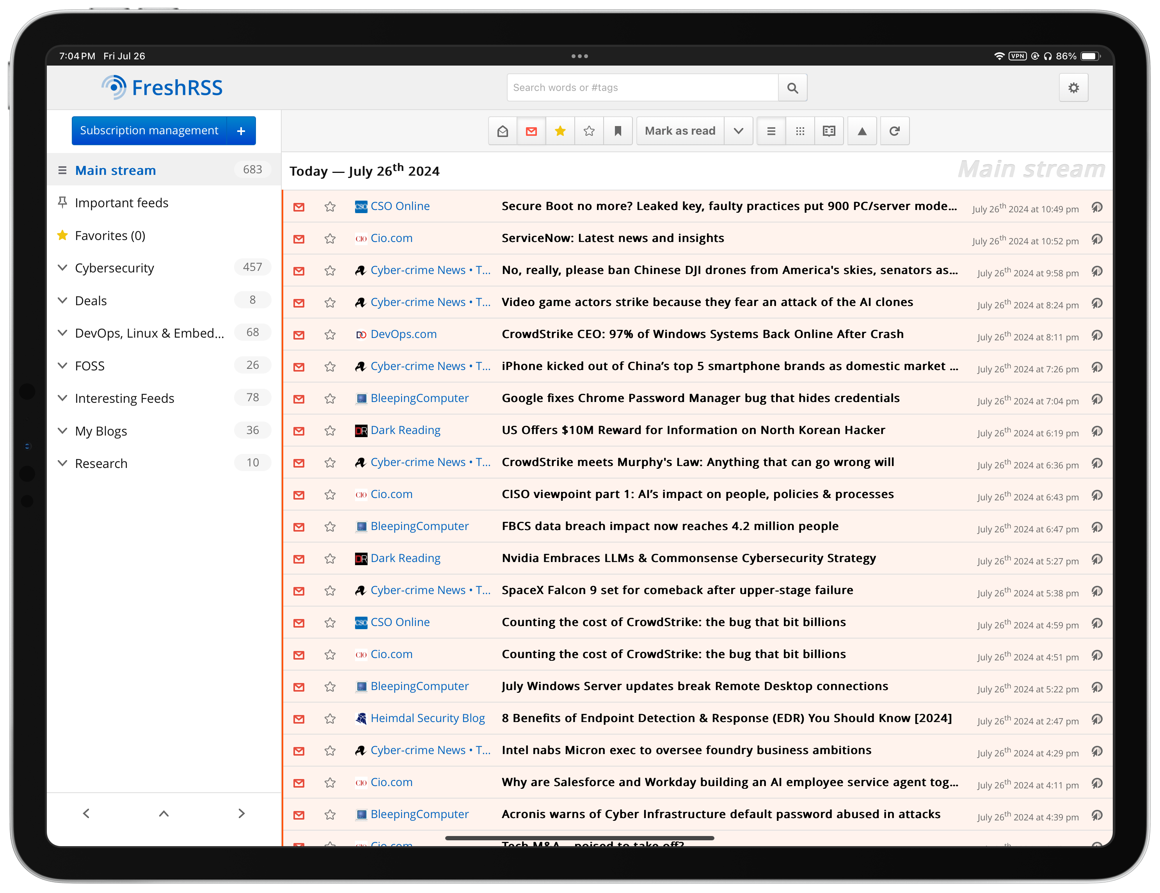Click the search magnifier button

(792, 88)
